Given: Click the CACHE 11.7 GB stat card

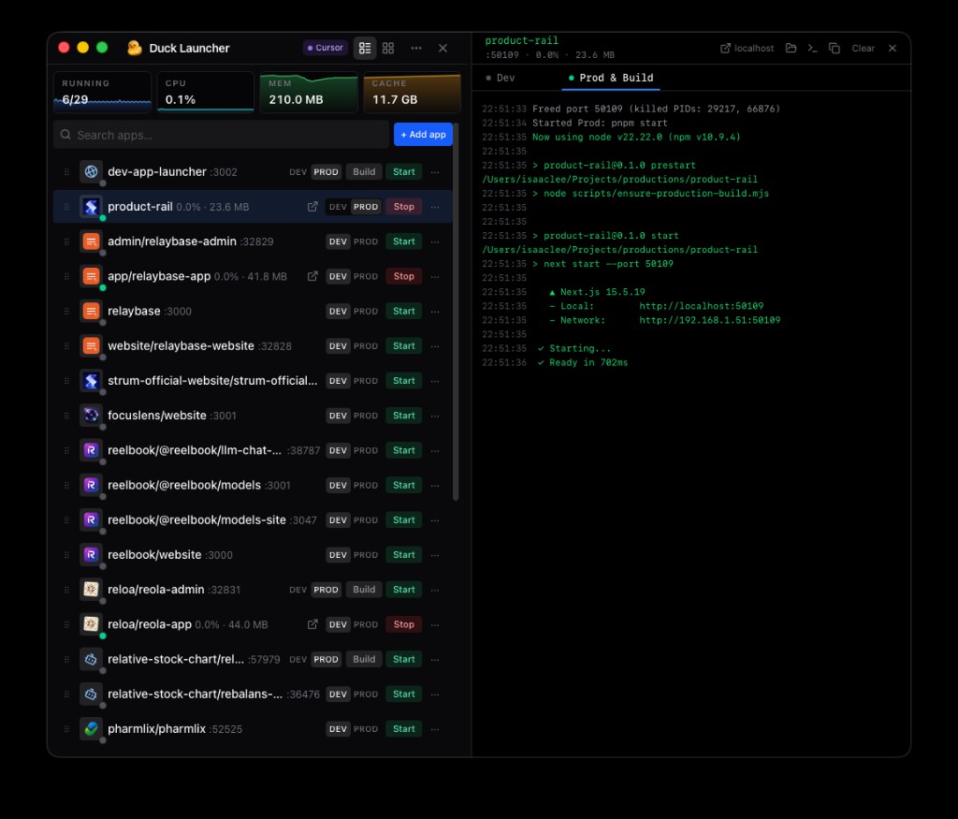Looking at the screenshot, I should click(x=413, y=93).
